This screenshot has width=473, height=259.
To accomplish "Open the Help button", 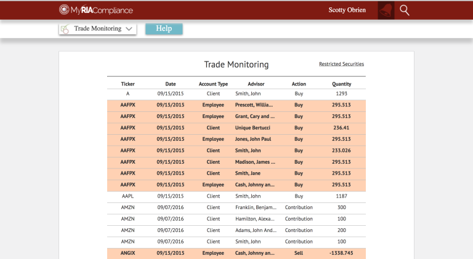I will point(164,28).
